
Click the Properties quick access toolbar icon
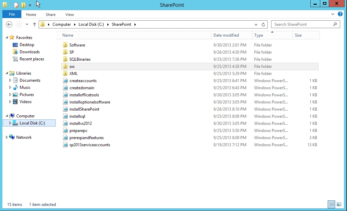(x=16, y=5)
